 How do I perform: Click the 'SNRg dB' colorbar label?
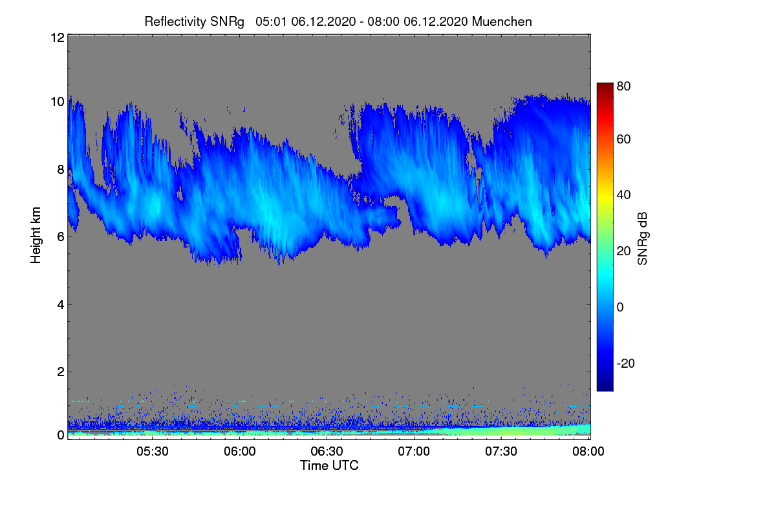click(641, 237)
